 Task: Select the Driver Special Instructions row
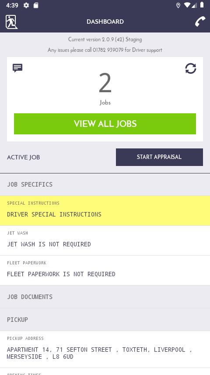pos(105,210)
